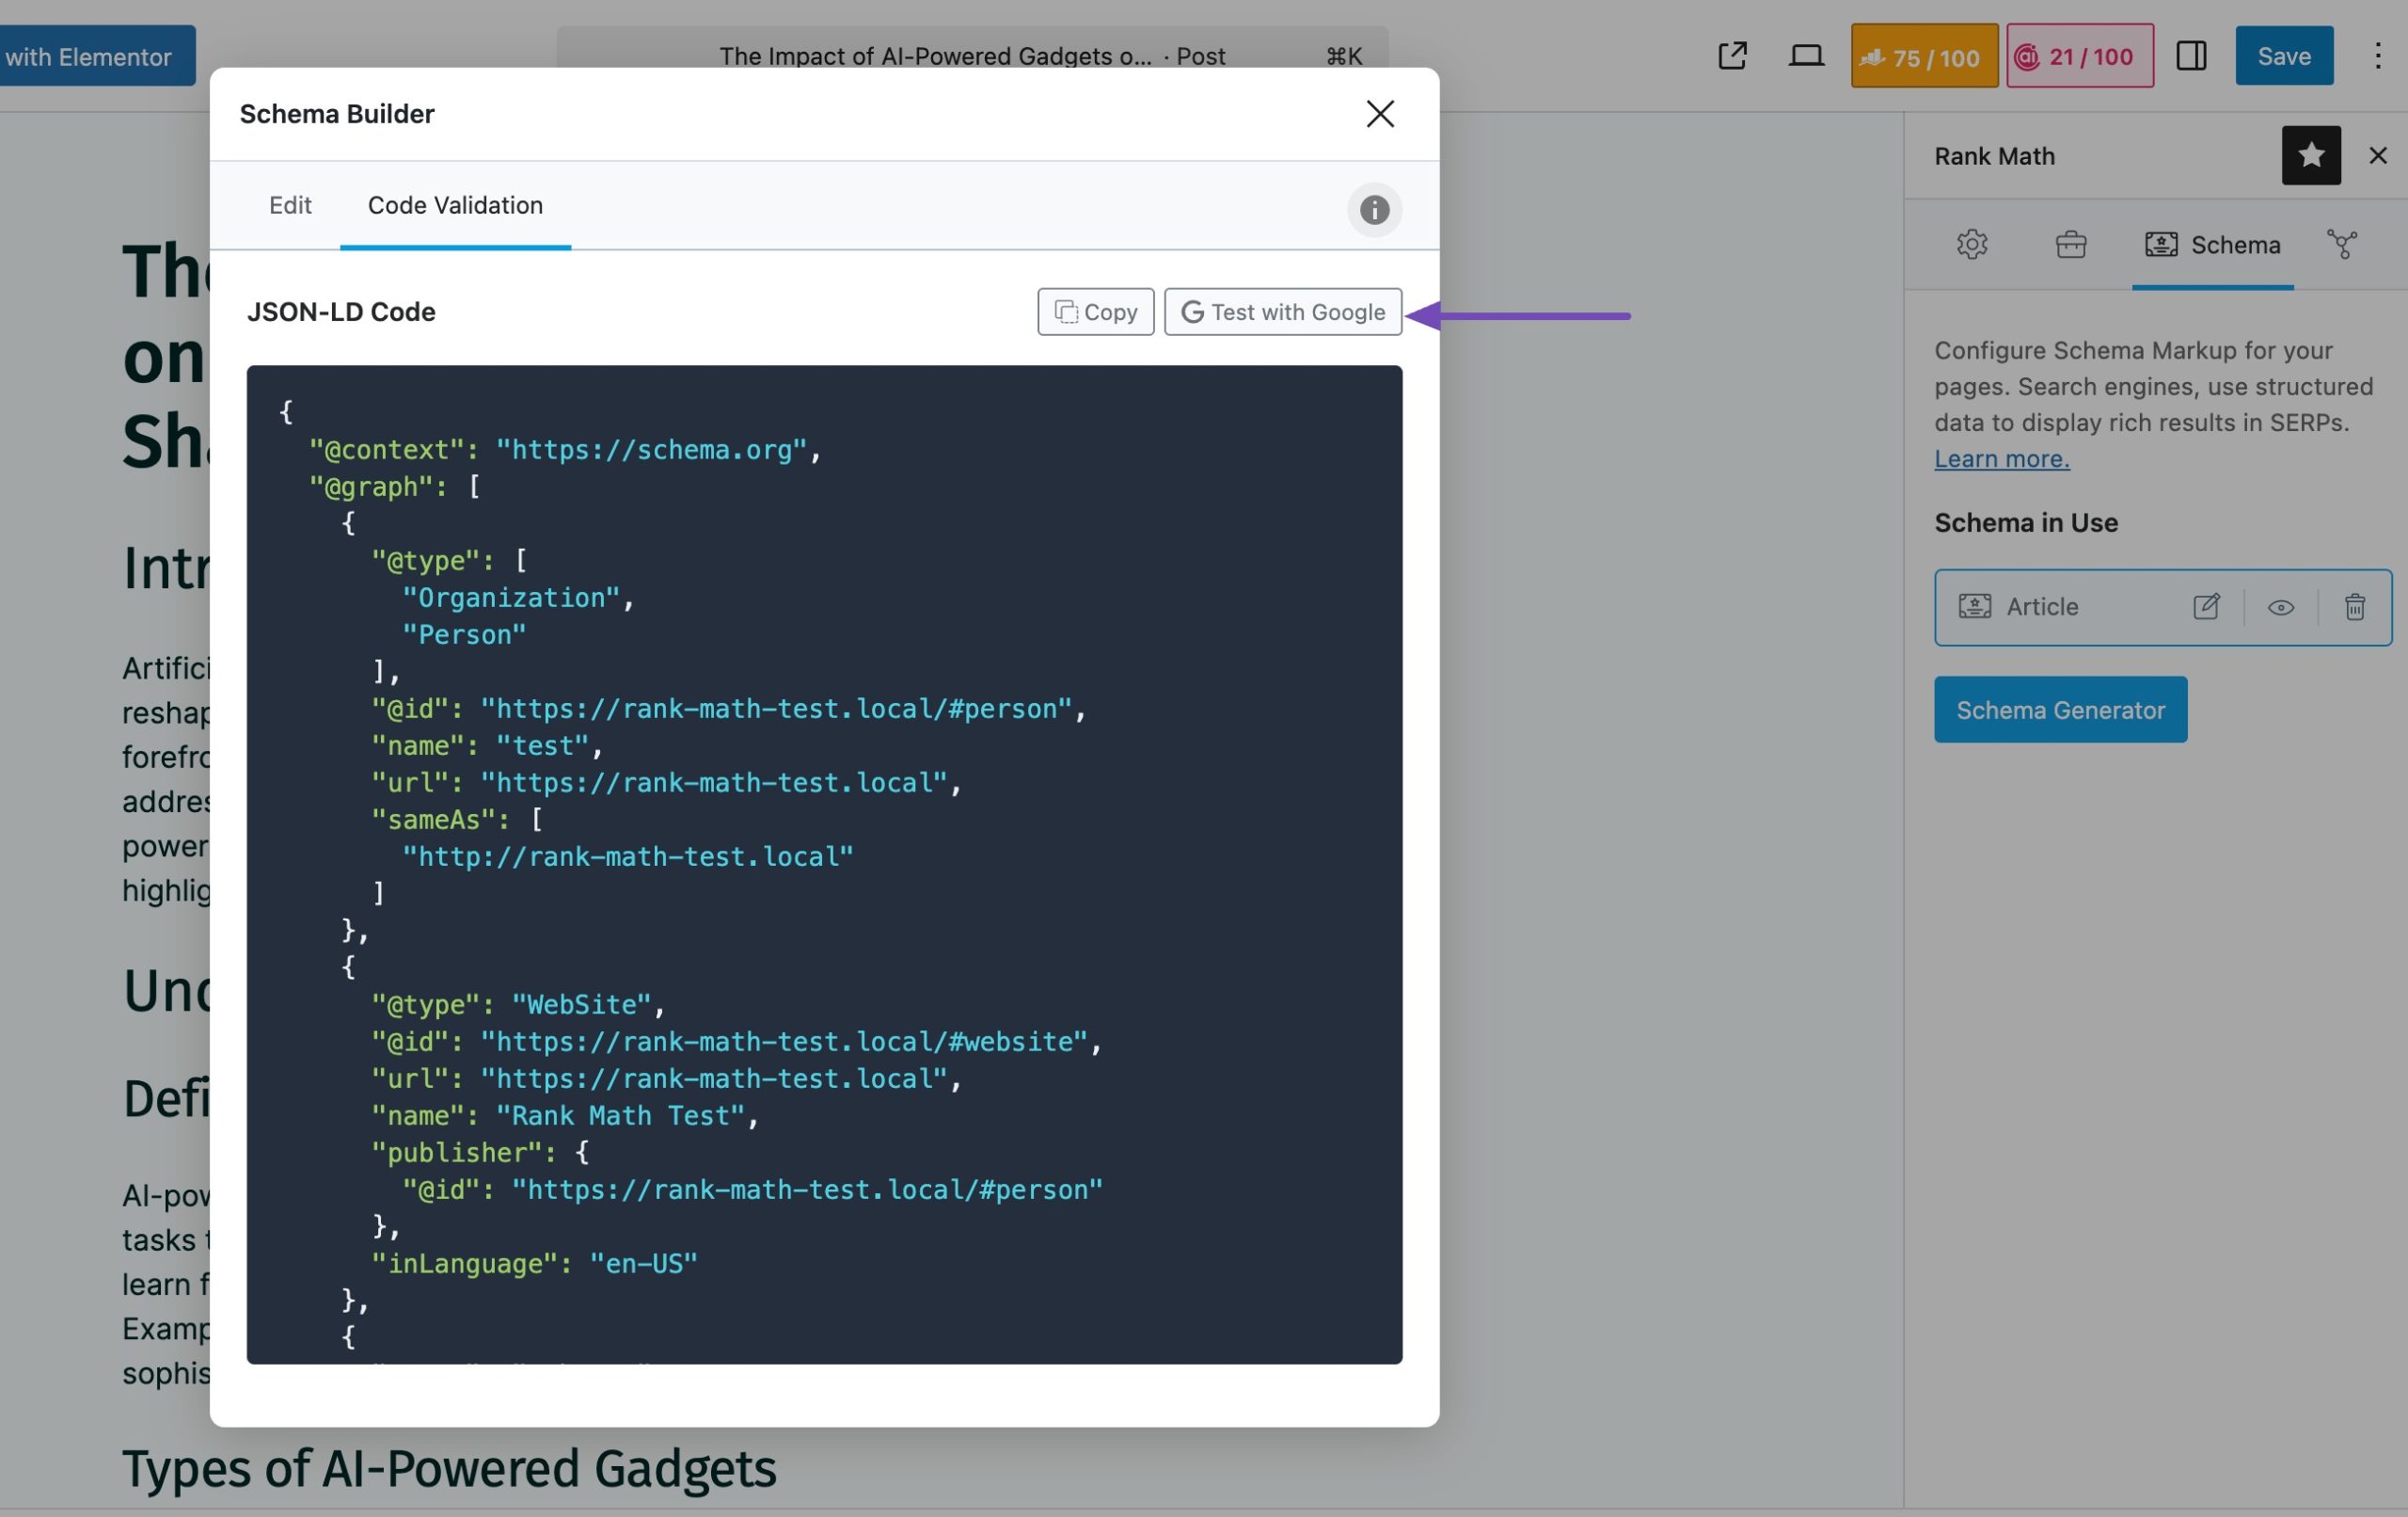Open preview device options with laptop icon
Viewport: 2408px width, 1517px height.
point(1807,56)
